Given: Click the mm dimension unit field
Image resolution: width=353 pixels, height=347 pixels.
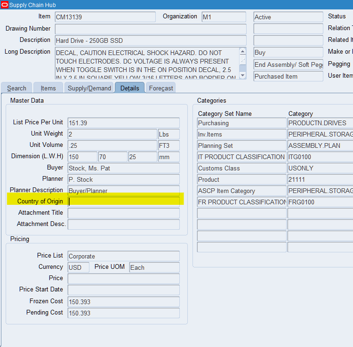Looking at the screenshot, I should click(x=169, y=157).
